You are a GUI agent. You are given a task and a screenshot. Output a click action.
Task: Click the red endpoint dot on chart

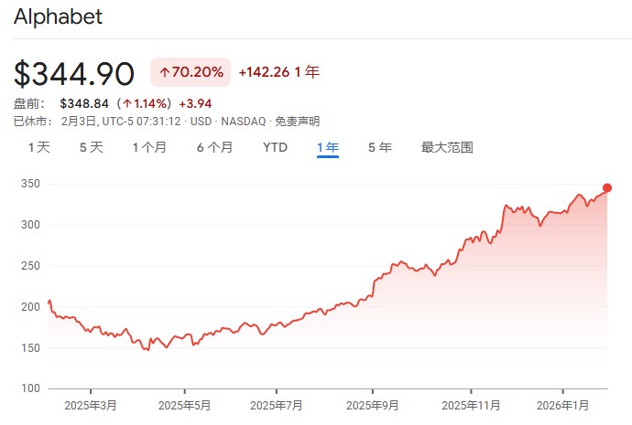point(607,188)
